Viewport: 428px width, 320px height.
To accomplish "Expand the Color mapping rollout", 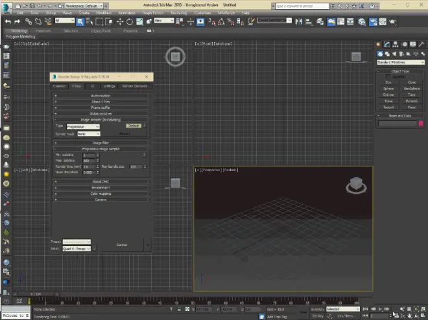I will coord(101,195).
